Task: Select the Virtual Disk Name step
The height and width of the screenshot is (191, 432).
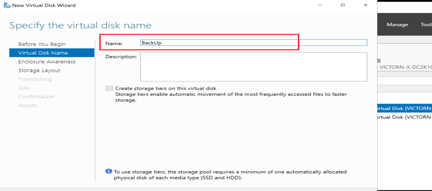Action: [43, 53]
